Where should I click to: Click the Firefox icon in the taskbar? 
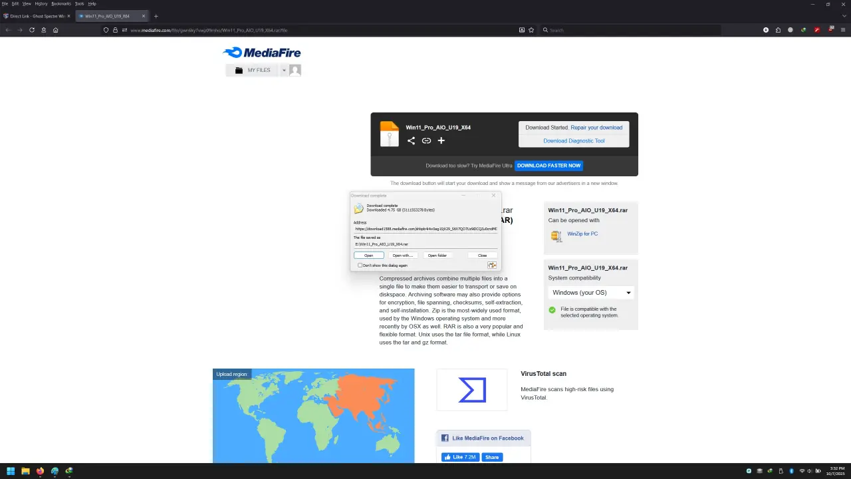(40, 471)
